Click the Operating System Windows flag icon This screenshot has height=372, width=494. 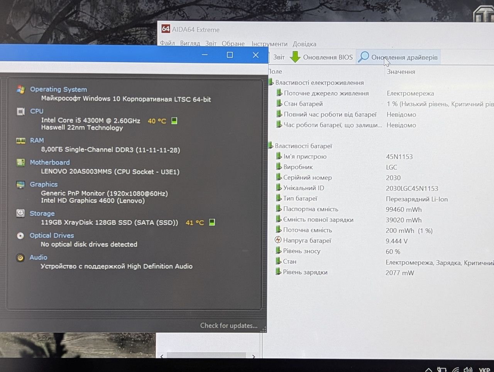pyautogui.click(x=21, y=90)
